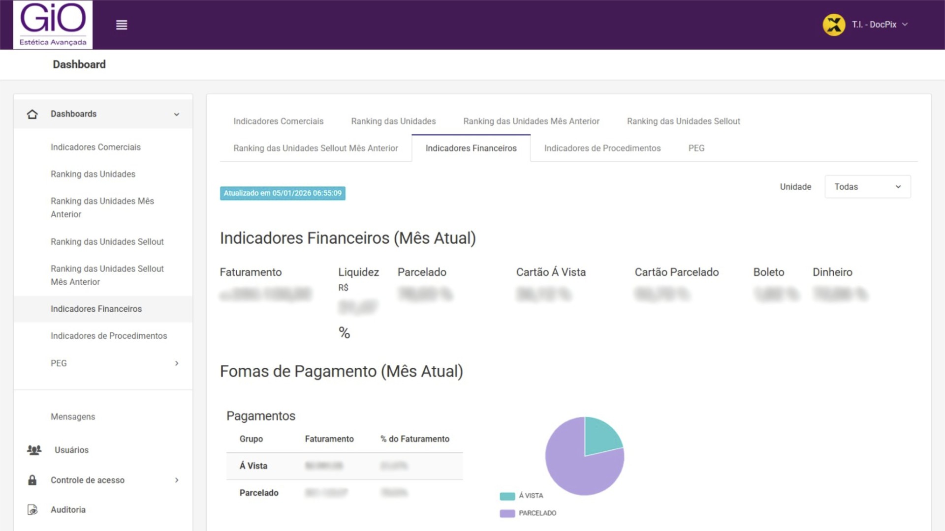Click the Dashboards home icon
Viewport: 945px width, 531px height.
coord(32,114)
